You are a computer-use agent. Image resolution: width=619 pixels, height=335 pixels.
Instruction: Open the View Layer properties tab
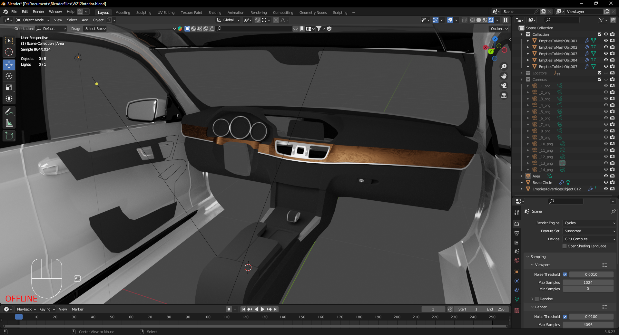click(x=517, y=242)
